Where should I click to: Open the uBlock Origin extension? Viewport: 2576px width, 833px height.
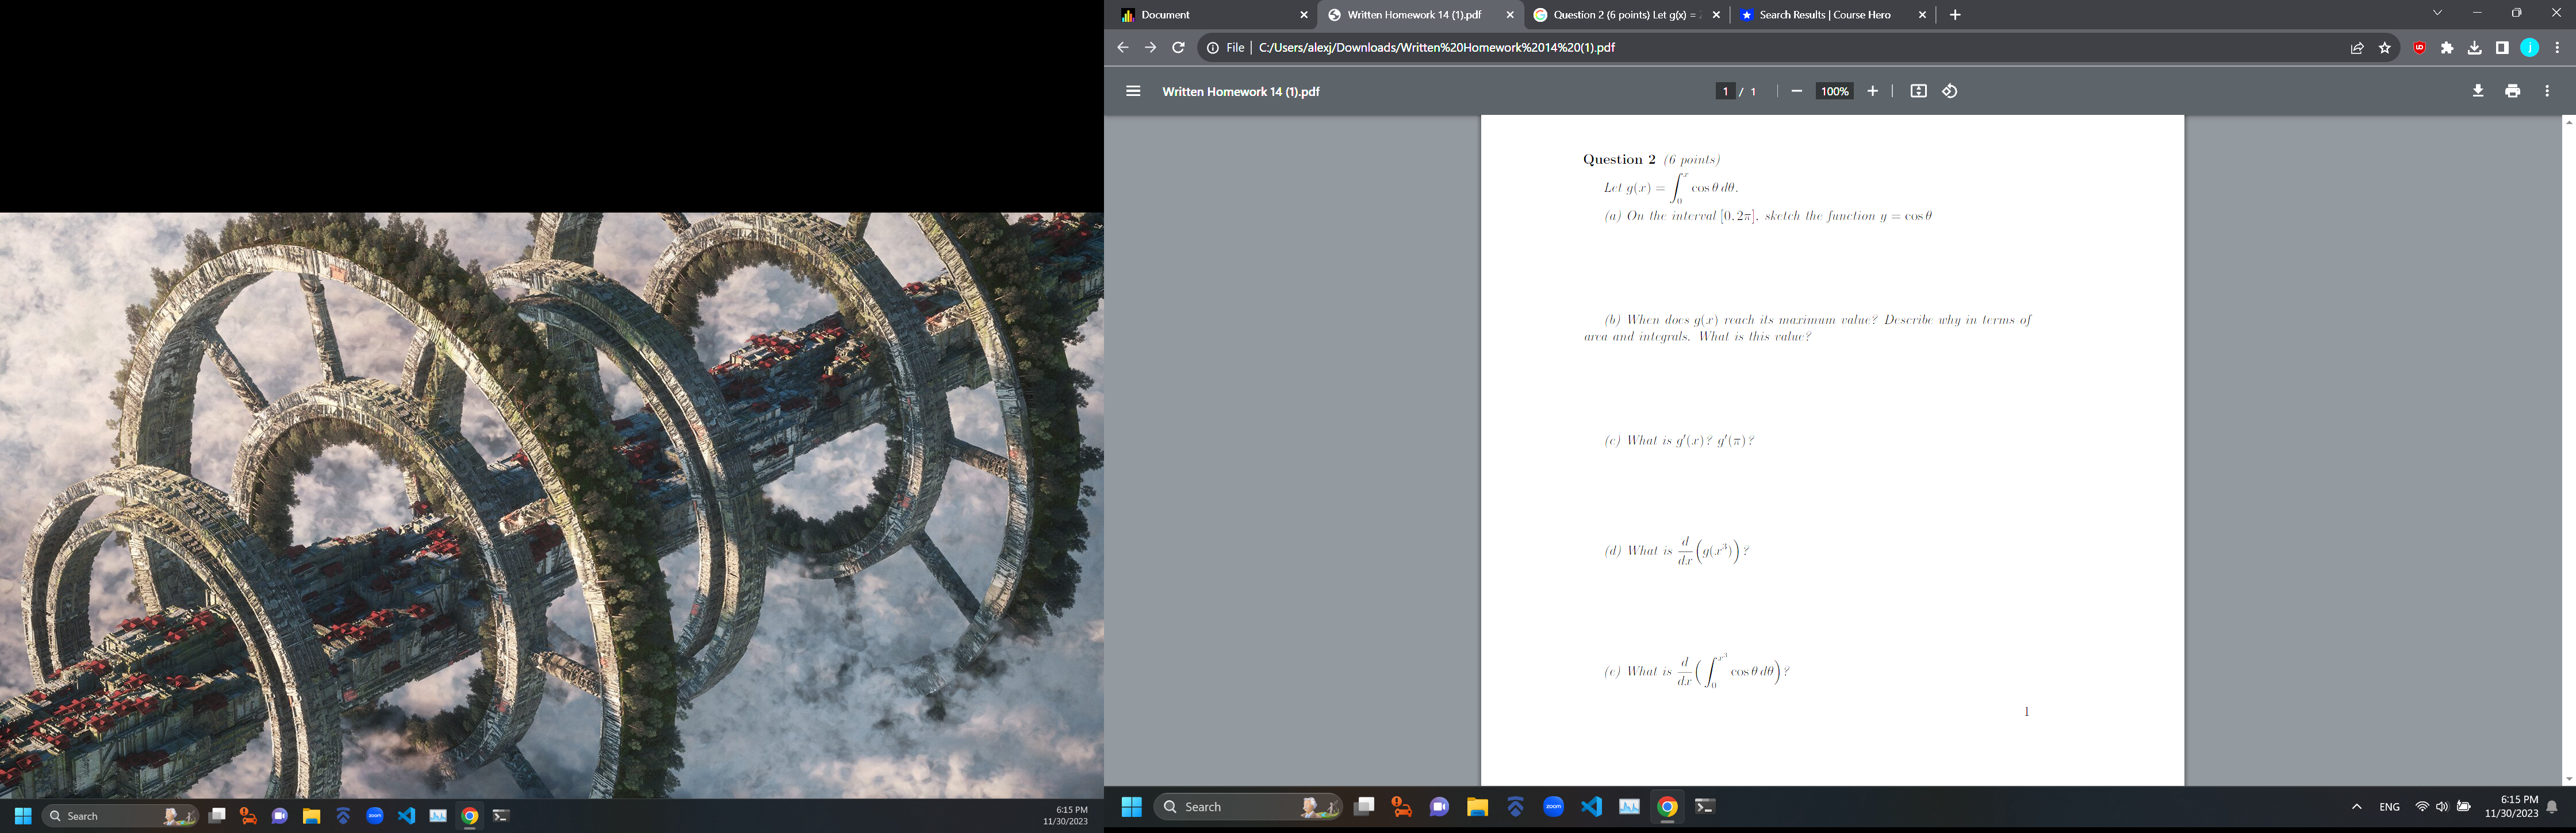pyautogui.click(x=2419, y=47)
